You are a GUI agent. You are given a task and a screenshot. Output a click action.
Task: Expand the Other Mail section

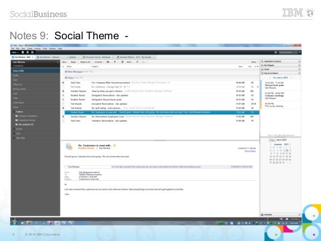click(14, 138)
